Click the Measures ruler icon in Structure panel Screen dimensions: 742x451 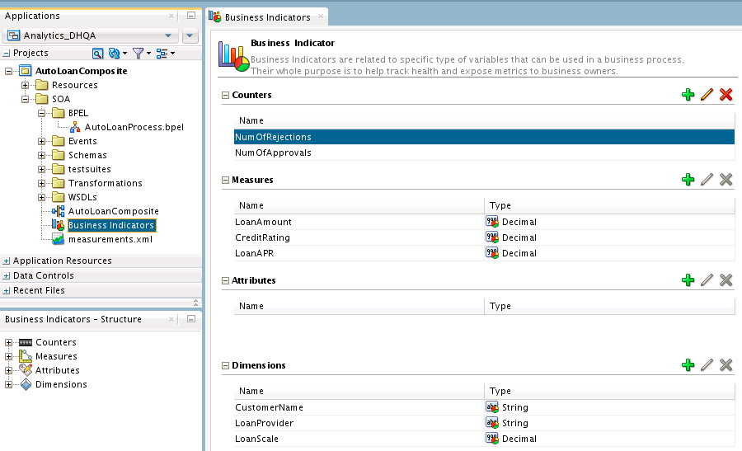pyautogui.click(x=26, y=356)
